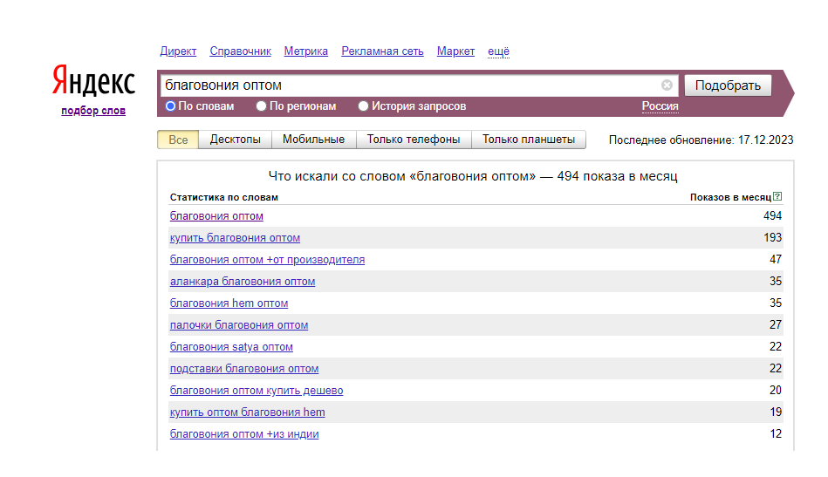Click the 193 impressions value

772,237
